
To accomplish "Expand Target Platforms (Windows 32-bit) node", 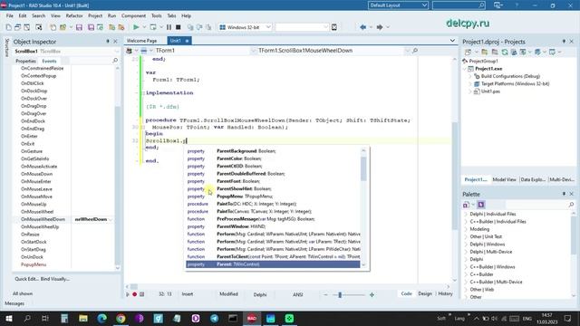I will click(x=470, y=84).
